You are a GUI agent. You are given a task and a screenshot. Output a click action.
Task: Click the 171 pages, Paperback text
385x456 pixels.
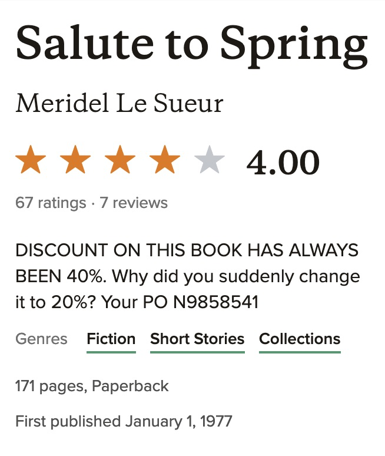coord(92,386)
